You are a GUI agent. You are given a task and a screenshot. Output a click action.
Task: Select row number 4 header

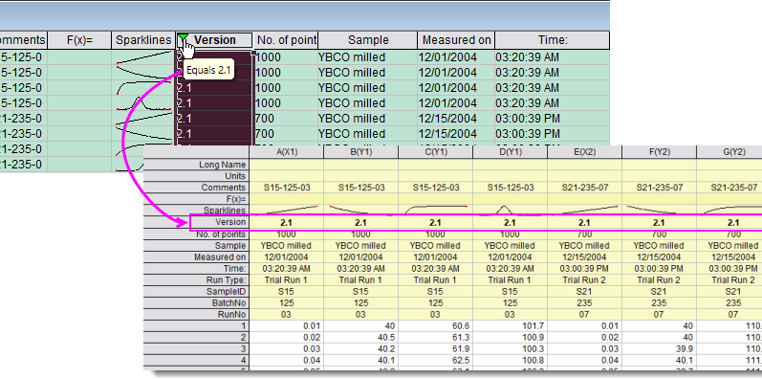196,361
